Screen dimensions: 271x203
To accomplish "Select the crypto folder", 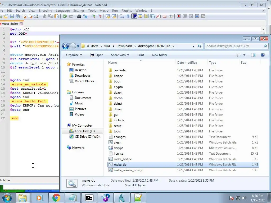I will [x=118, y=87].
